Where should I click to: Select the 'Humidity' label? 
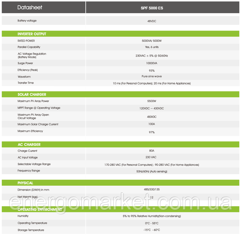click(x=23, y=216)
